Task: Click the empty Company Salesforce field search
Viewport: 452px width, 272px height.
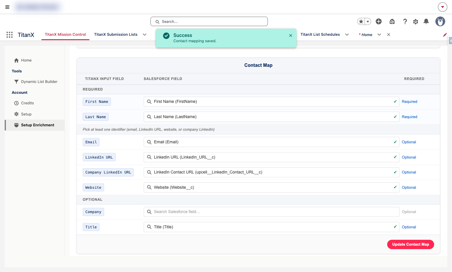Action: (272, 212)
